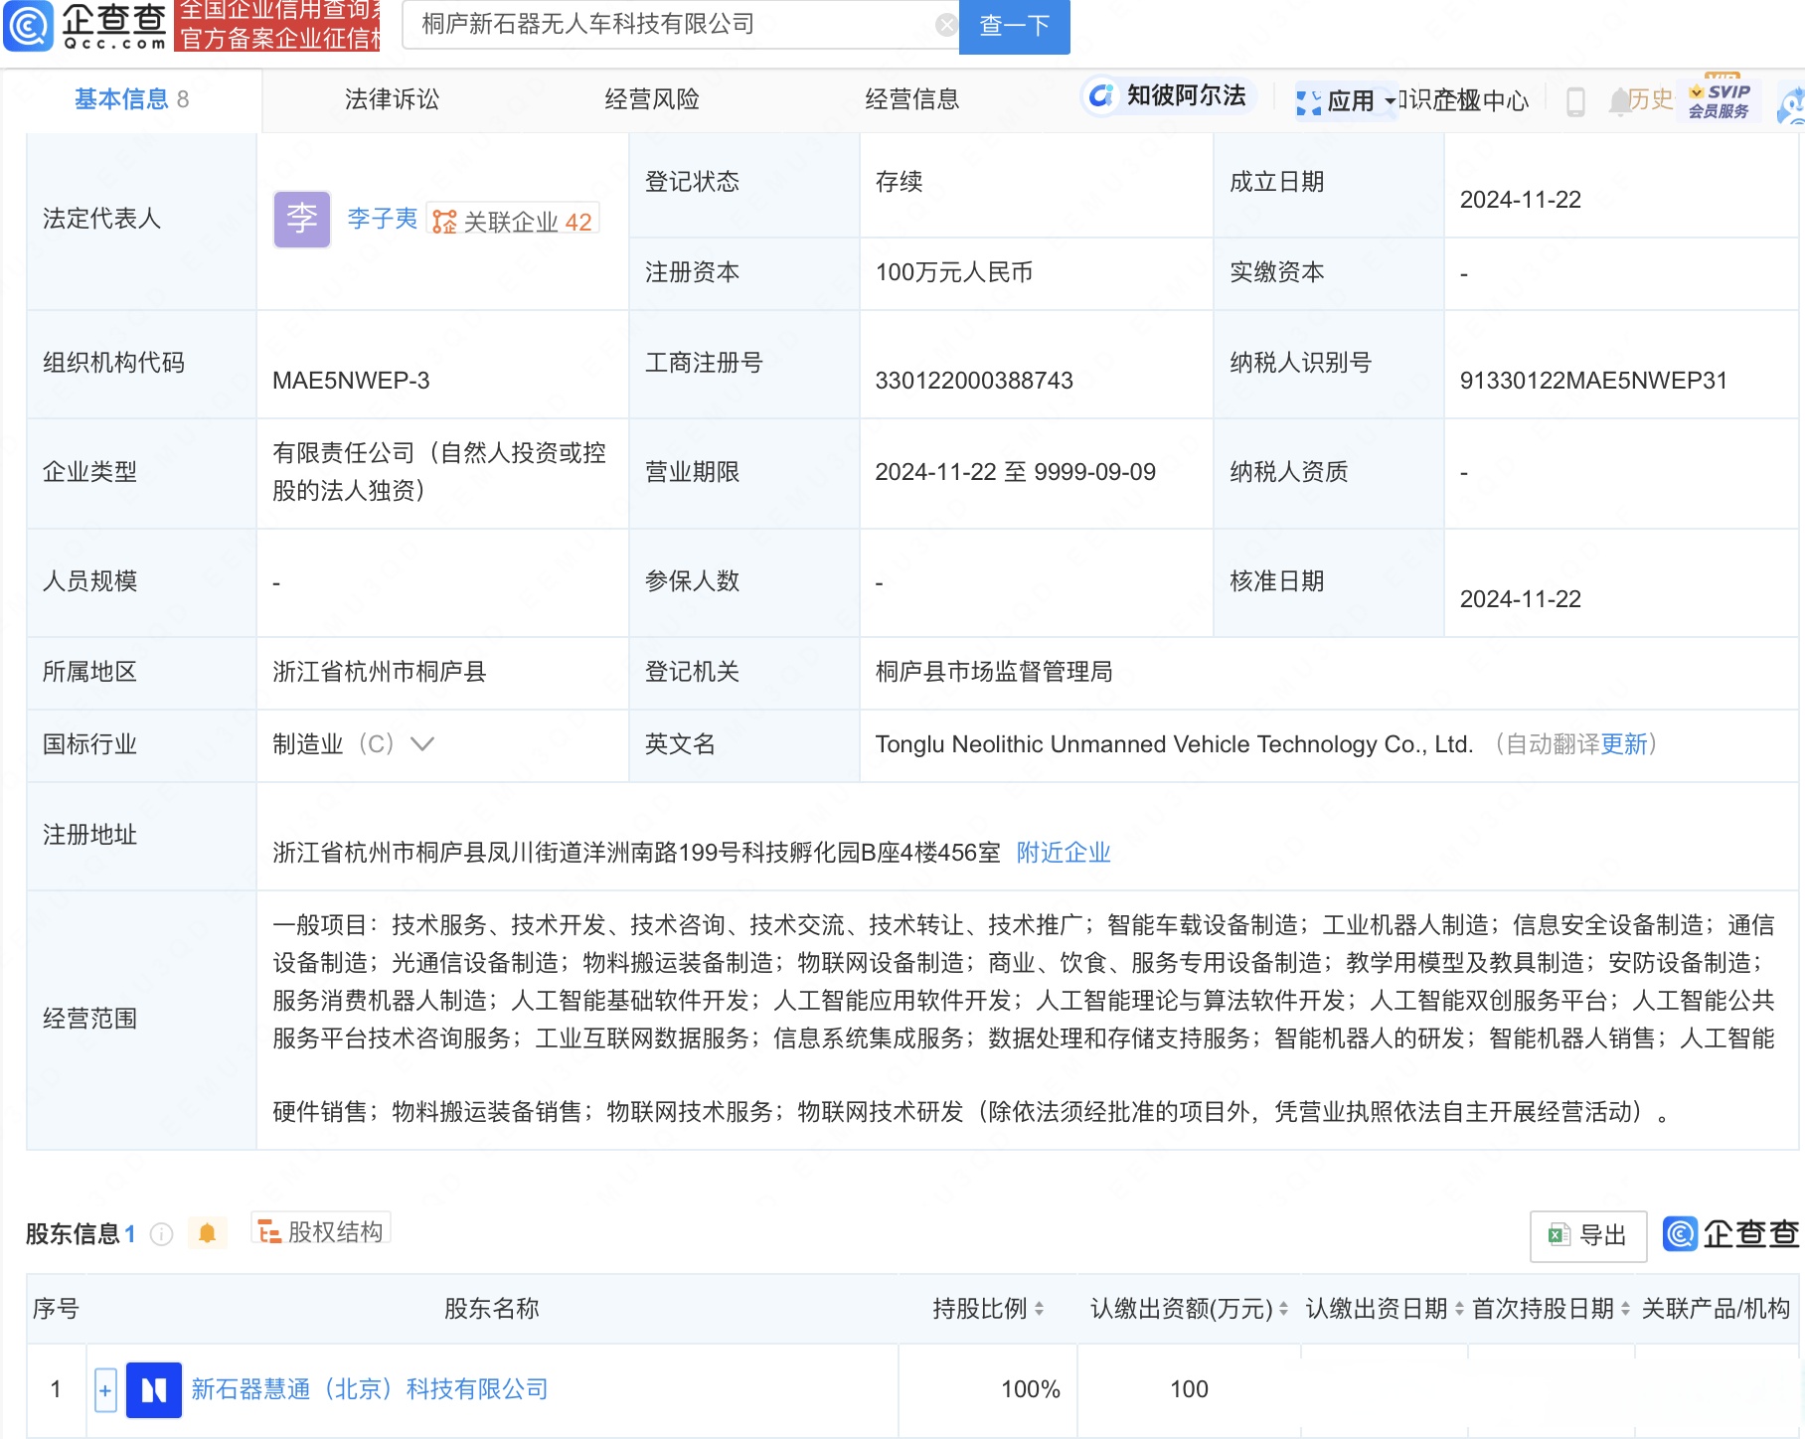Toggle sorting on 持股比例 column

[1040, 1309]
